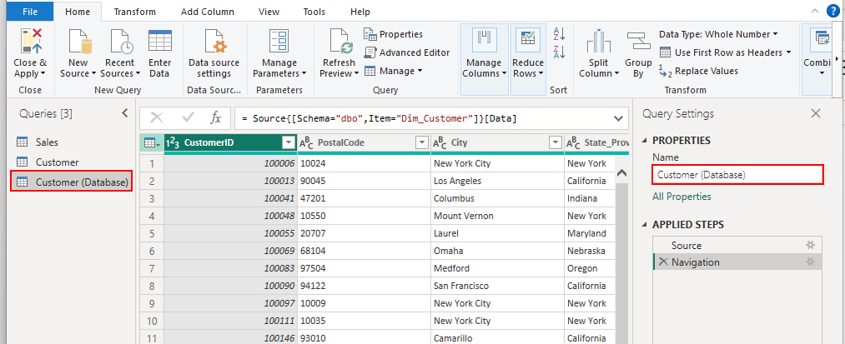Viewport: 845px width, 344px height.
Task: Click the table icon in grid corner
Action: click(x=152, y=142)
